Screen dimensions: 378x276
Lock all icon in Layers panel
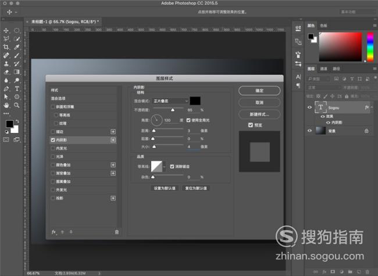pyautogui.click(x=347, y=96)
